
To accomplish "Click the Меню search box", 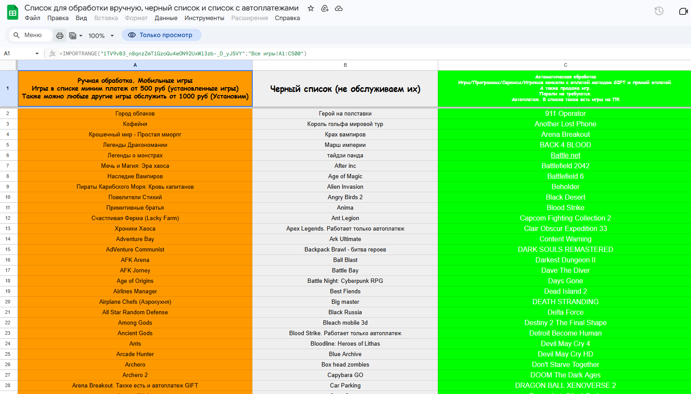I will [x=30, y=35].
